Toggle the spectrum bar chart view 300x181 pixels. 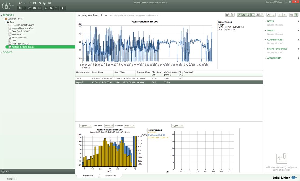(x=244, y=15)
